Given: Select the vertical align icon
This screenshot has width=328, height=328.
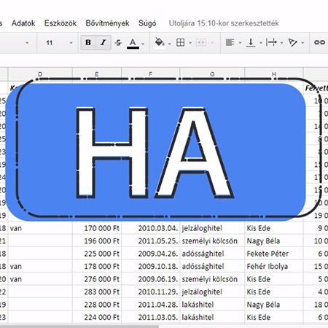Looking at the screenshot, I should [251, 43].
